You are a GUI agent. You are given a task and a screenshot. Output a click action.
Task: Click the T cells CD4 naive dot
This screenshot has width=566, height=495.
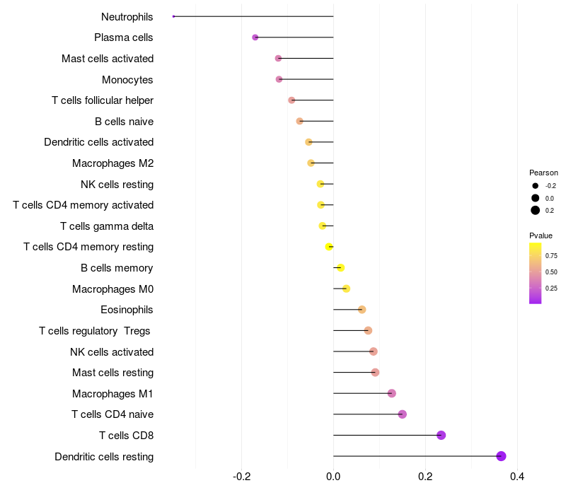[403, 414]
